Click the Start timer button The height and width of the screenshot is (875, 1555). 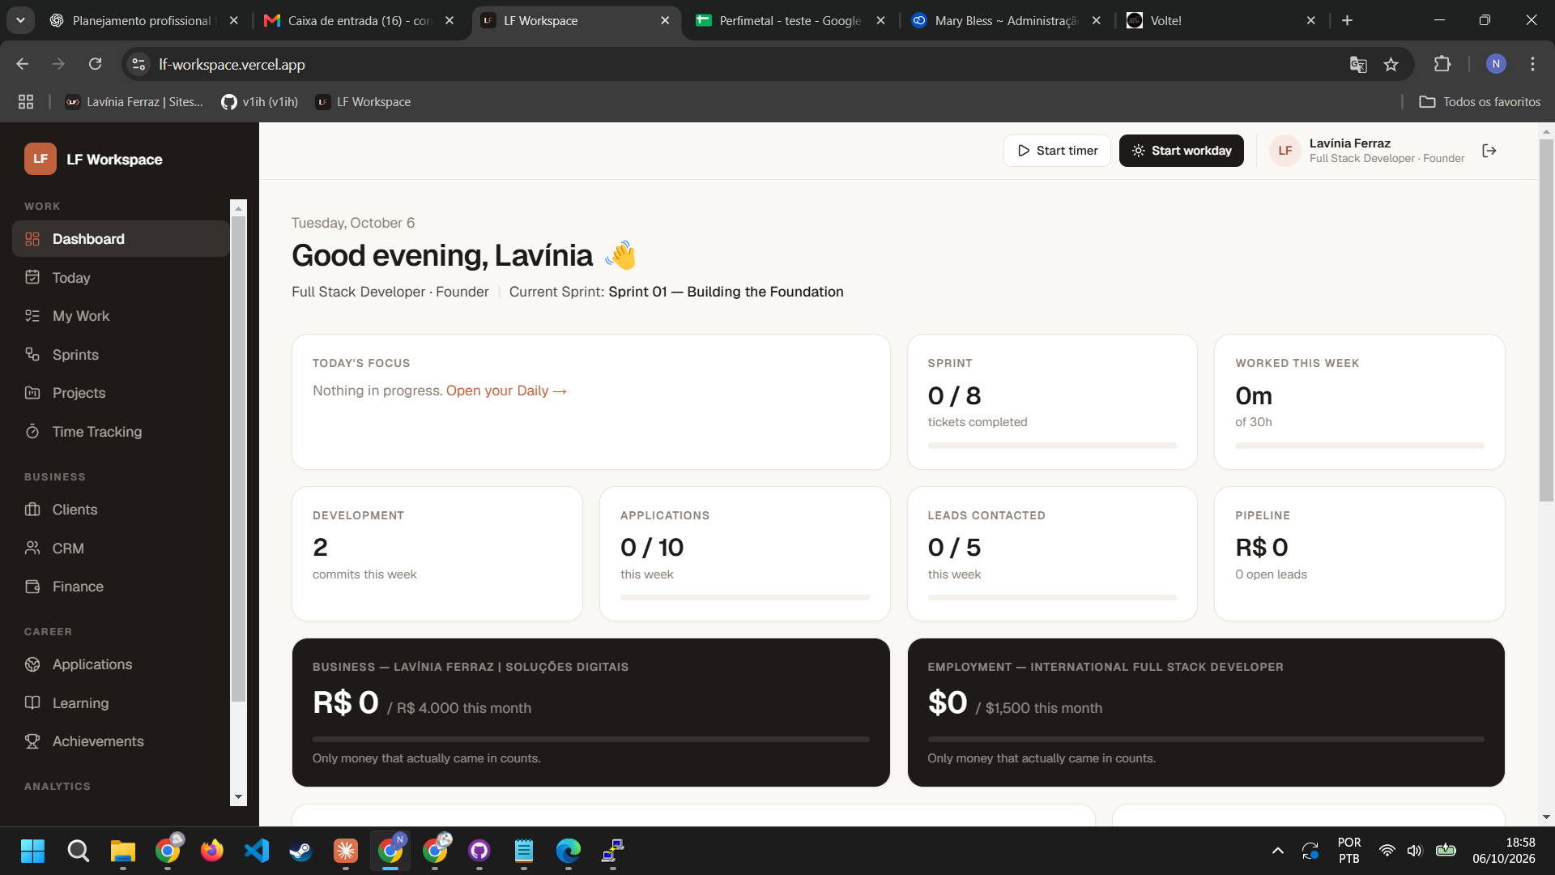pyautogui.click(x=1057, y=151)
